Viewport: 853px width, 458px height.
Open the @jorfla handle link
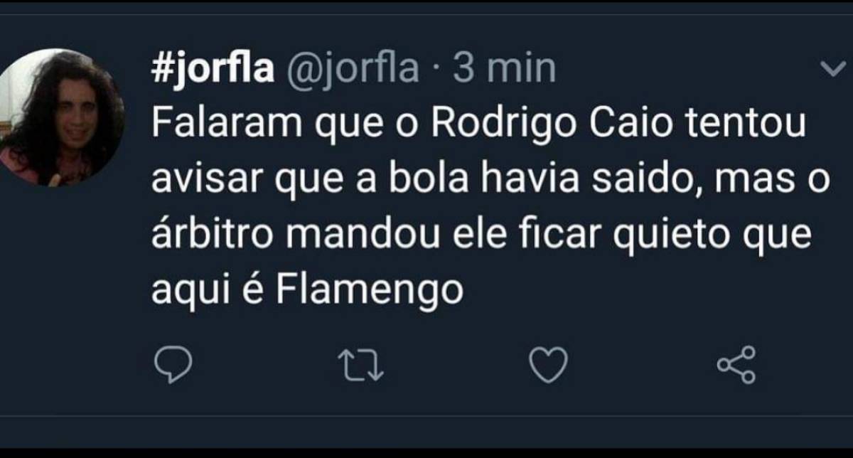(354, 67)
